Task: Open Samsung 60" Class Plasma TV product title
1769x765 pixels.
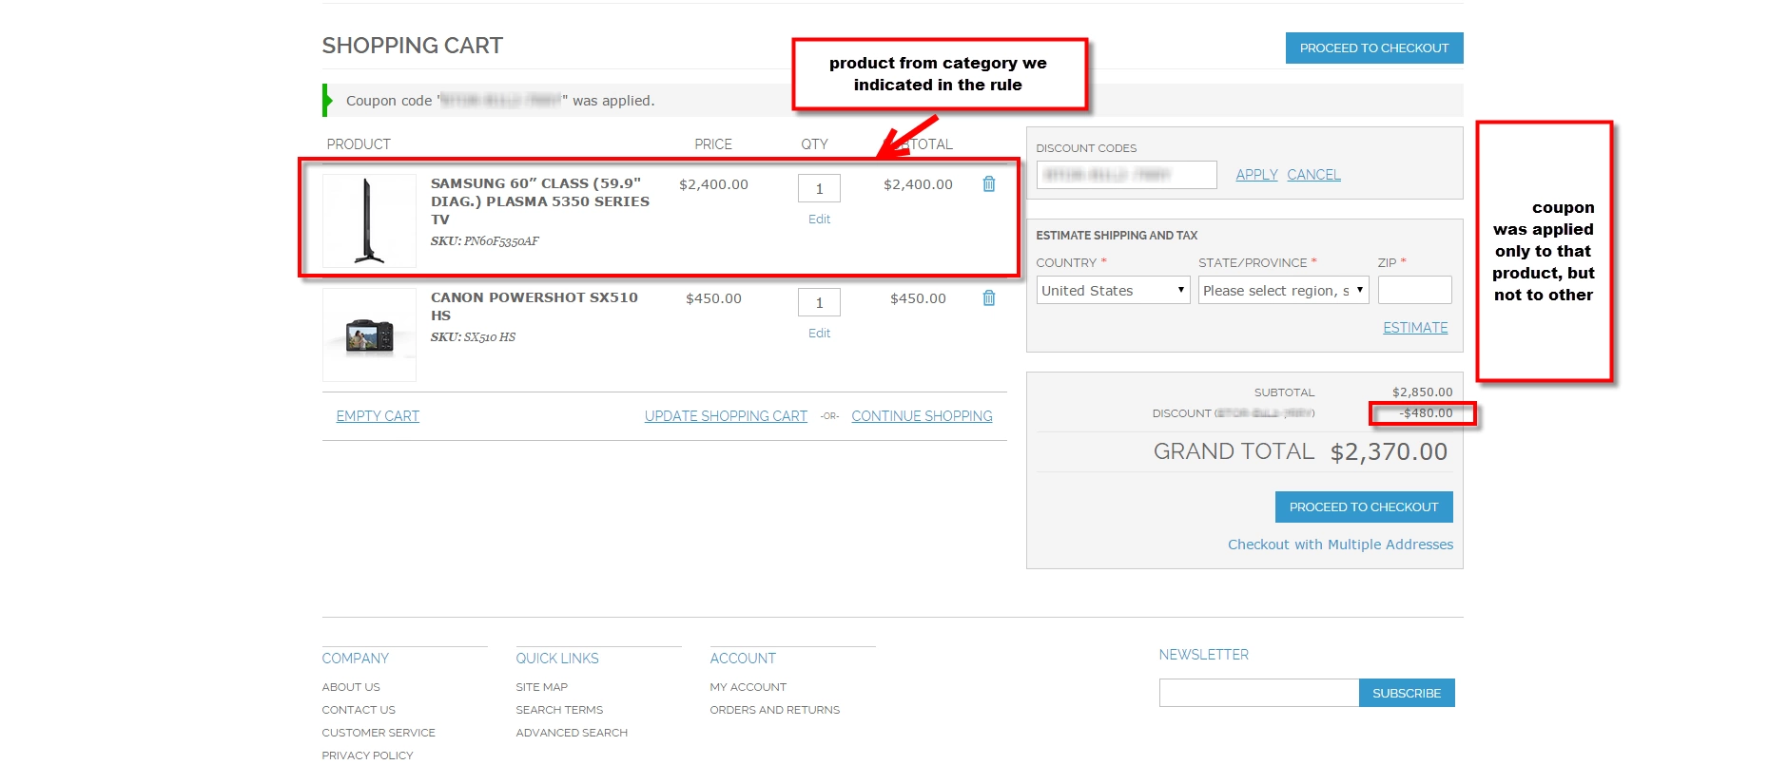Action: [540, 201]
